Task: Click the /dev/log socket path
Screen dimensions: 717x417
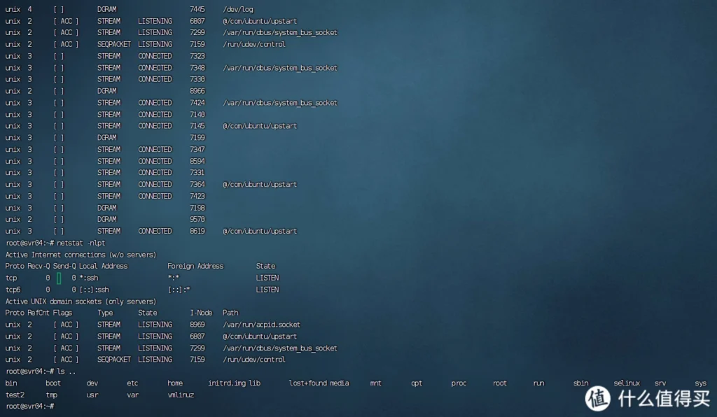Action: point(237,9)
